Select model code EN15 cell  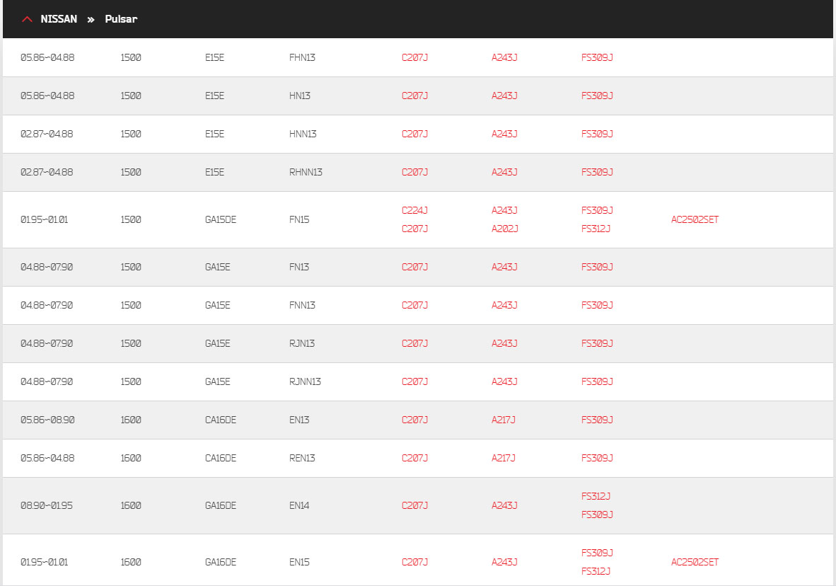click(x=299, y=562)
